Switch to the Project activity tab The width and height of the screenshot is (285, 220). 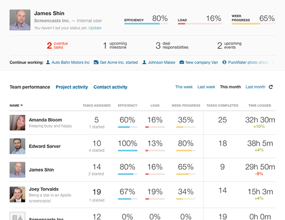pos(72,87)
